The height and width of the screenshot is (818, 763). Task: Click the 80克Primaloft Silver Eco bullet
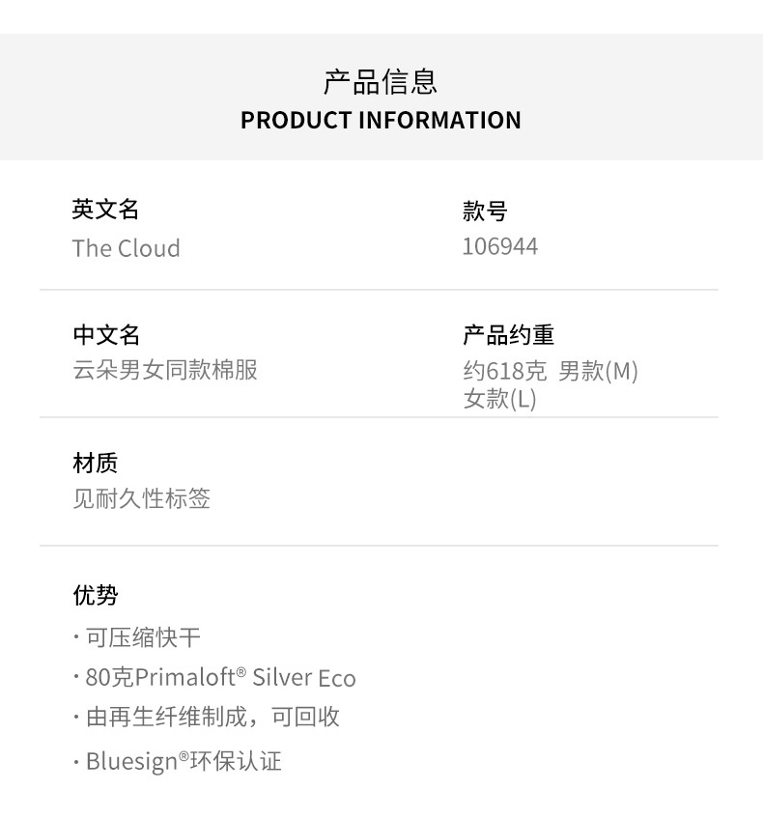click(x=219, y=678)
